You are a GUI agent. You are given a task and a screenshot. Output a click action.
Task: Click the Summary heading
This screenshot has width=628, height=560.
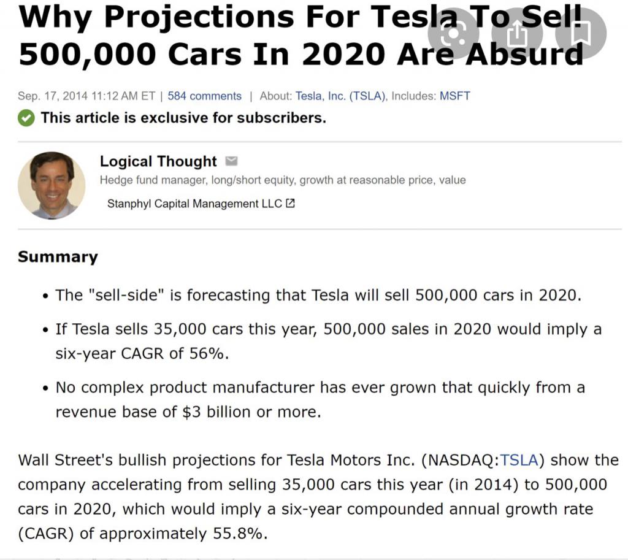pyautogui.click(x=58, y=256)
